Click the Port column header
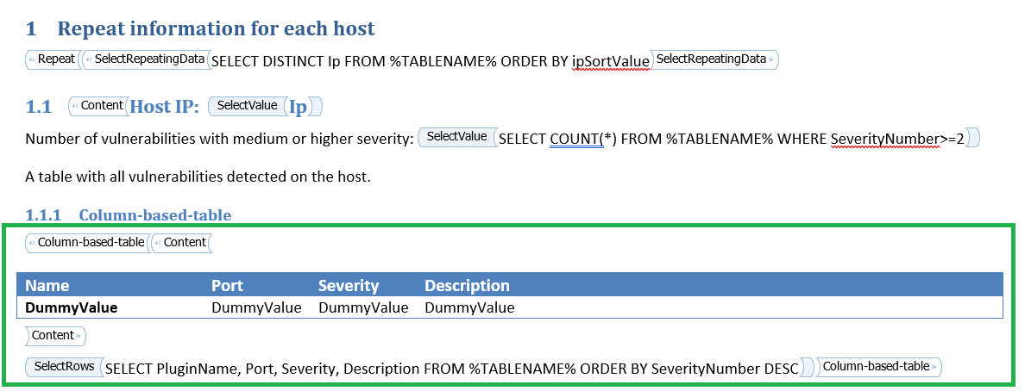This screenshot has width=1025, height=391. (227, 285)
